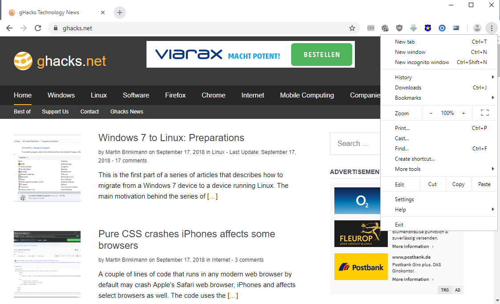Open the CRX extension icon
This screenshot has height=304, width=500.
click(370, 28)
